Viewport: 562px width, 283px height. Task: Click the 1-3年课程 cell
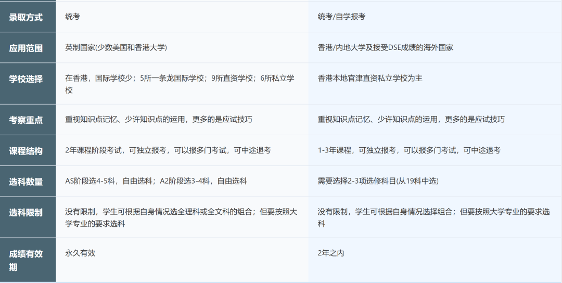pos(435,150)
